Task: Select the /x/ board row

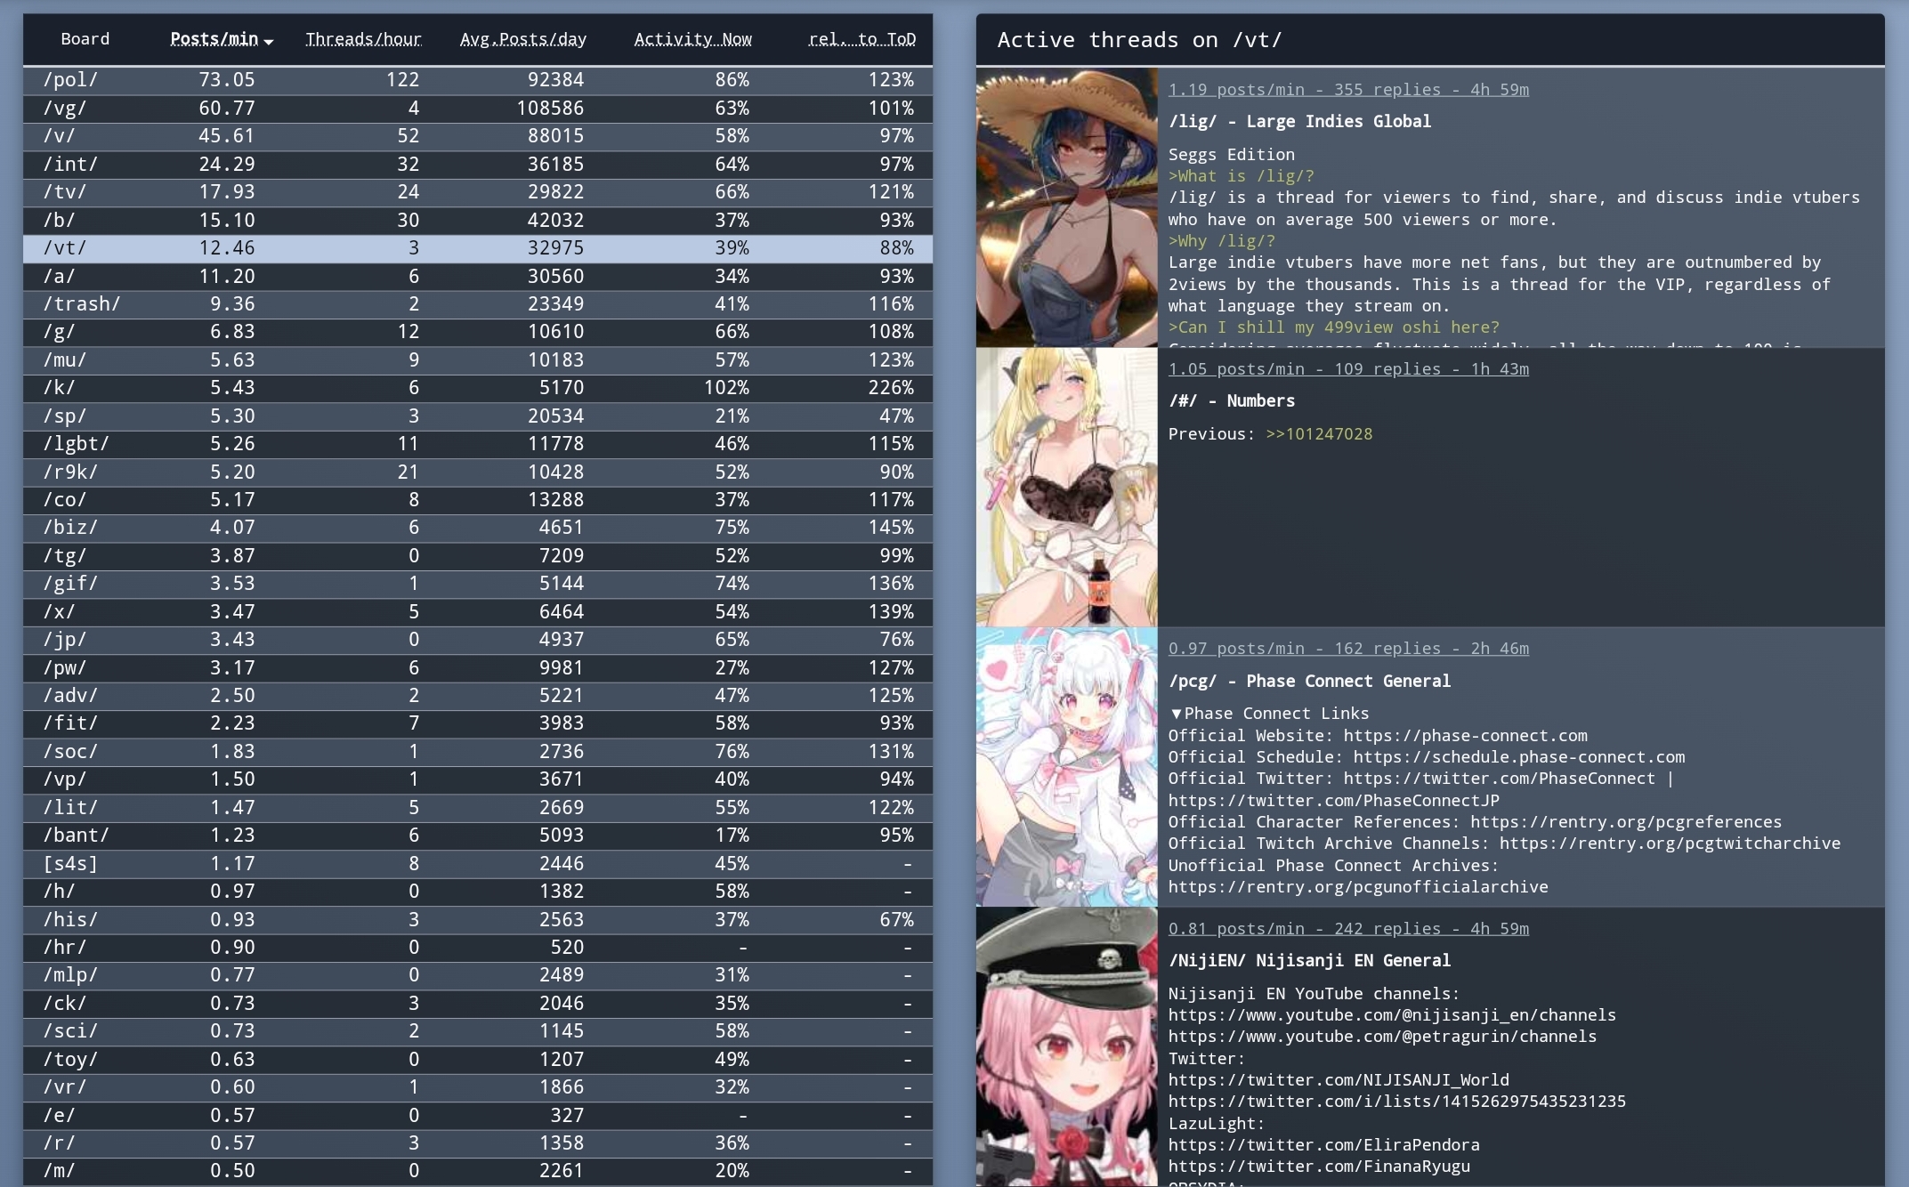Action: pyautogui.click(x=478, y=612)
